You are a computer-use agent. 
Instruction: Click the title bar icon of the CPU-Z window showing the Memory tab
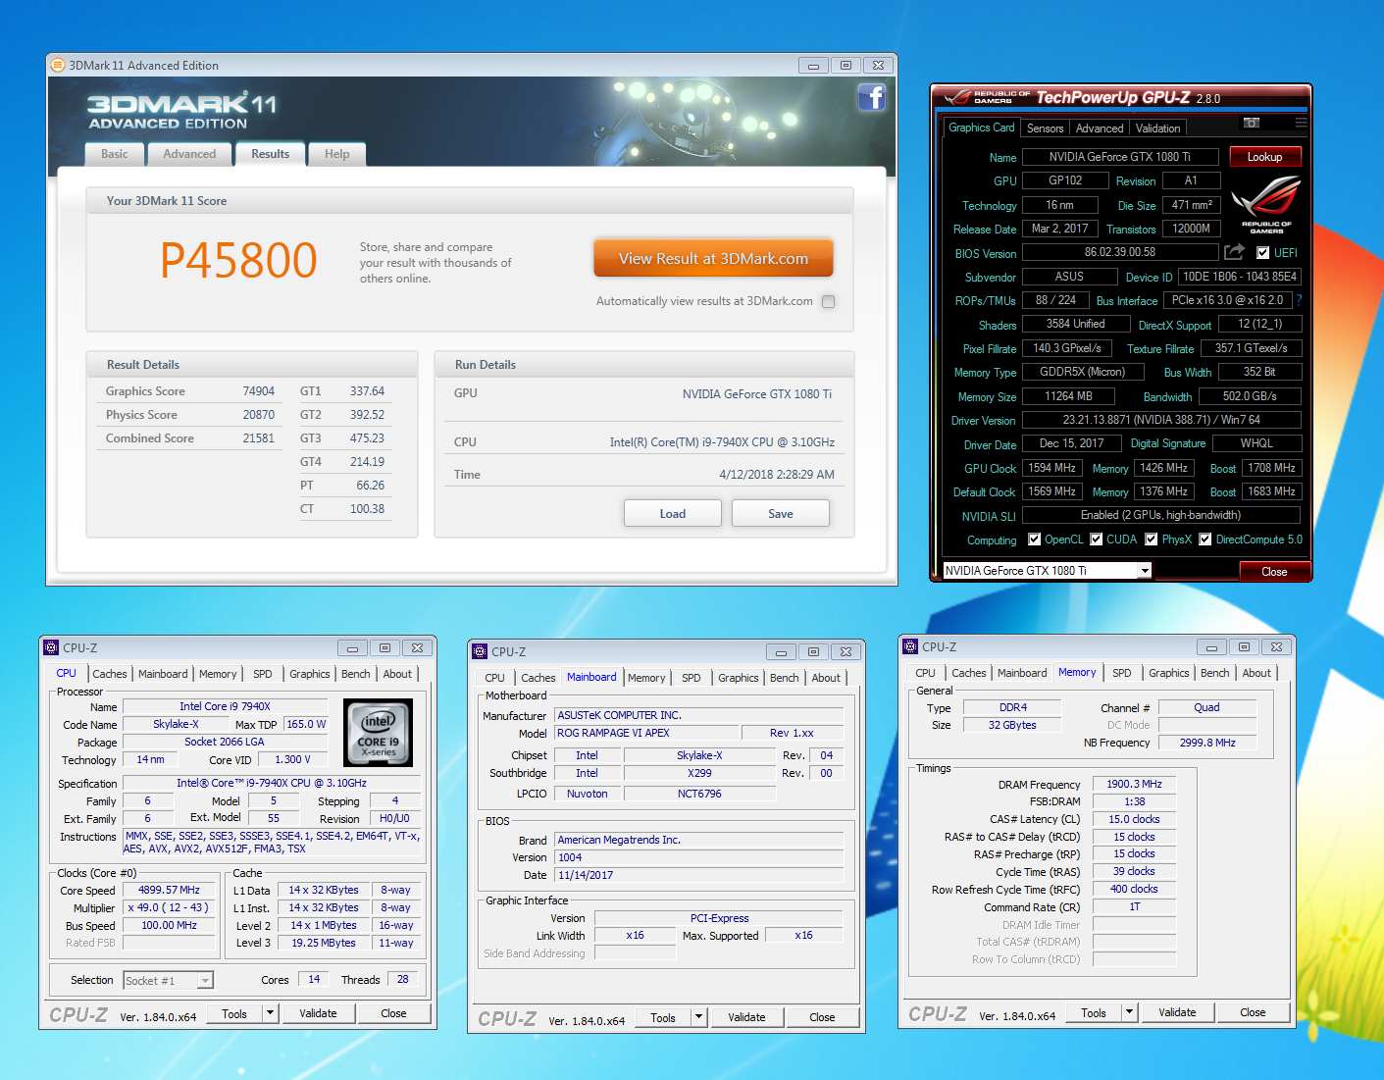pyautogui.click(x=909, y=646)
